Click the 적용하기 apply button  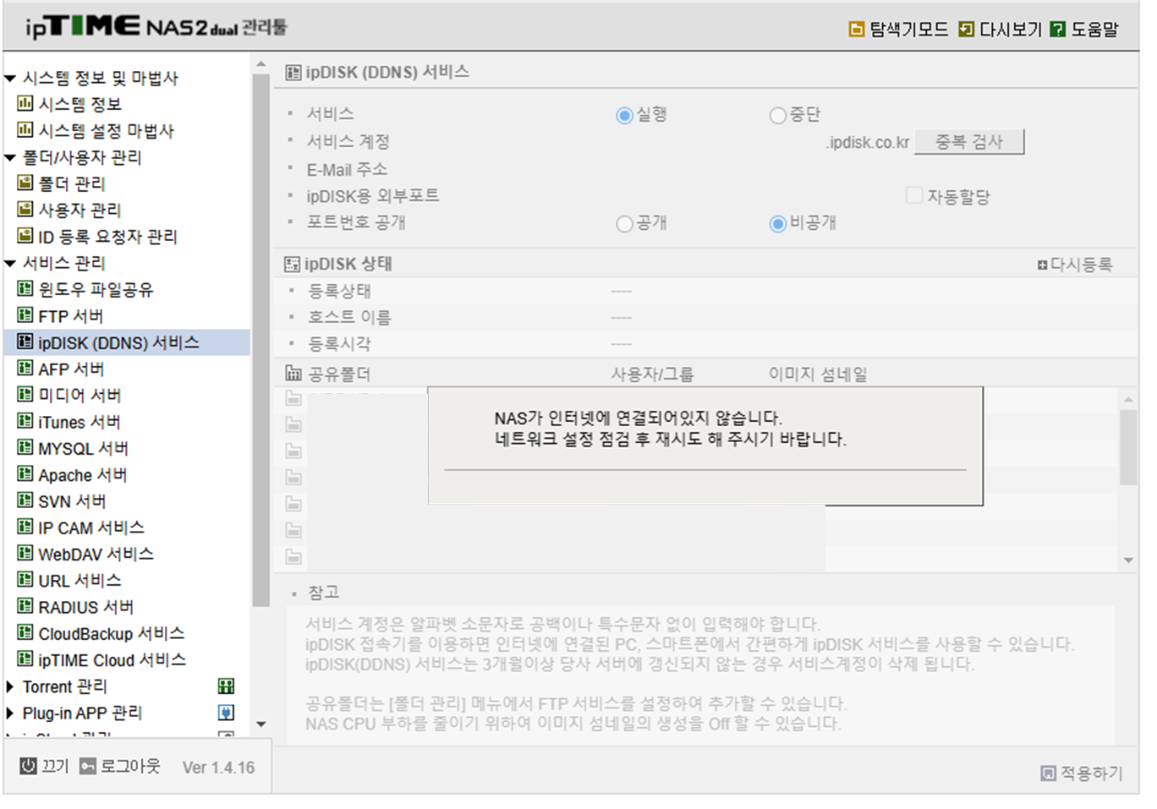pos(1082,773)
